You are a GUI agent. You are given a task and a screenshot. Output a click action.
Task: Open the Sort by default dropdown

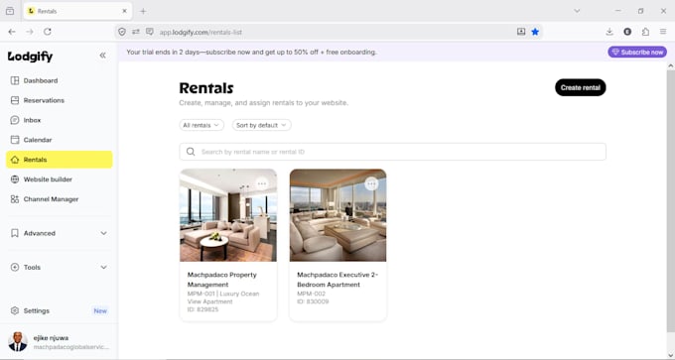point(261,125)
